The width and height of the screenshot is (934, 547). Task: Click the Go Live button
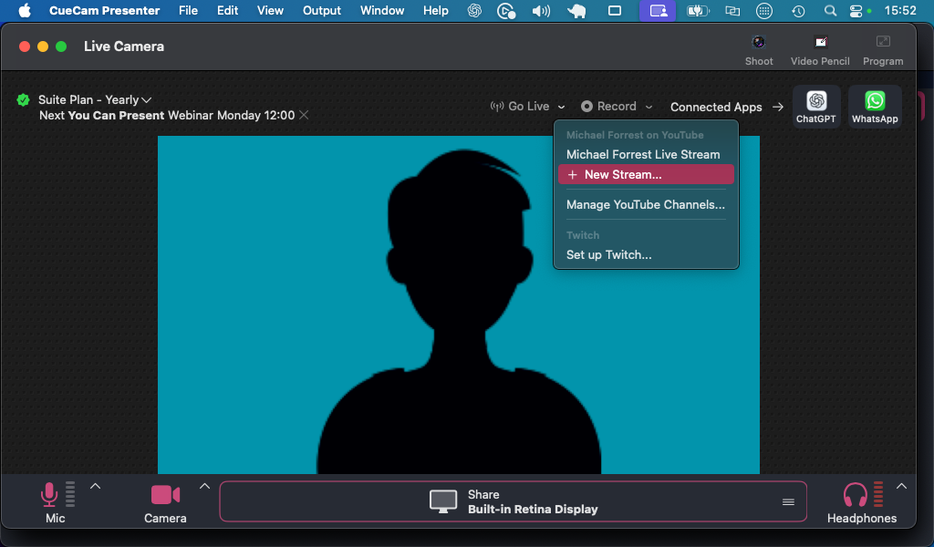pyautogui.click(x=519, y=107)
